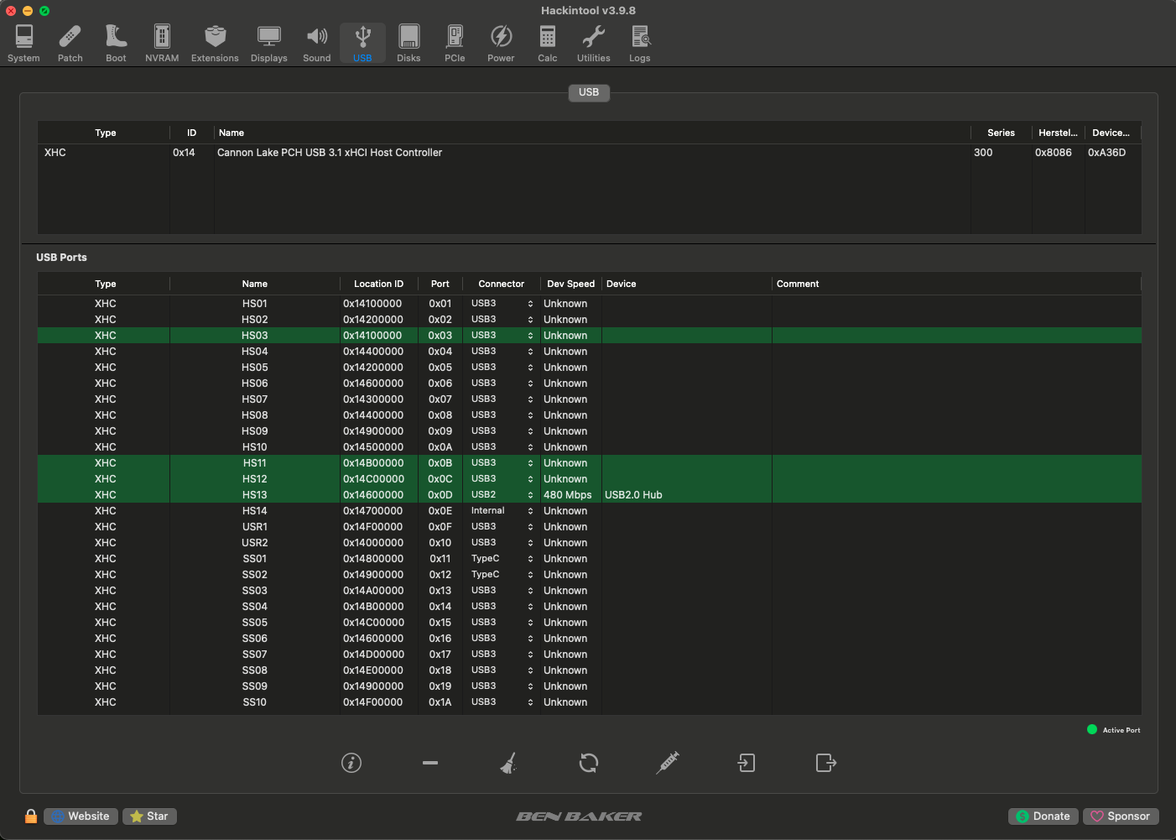Click the controller Series column header
The height and width of the screenshot is (840, 1176).
pyautogui.click(x=1001, y=133)
